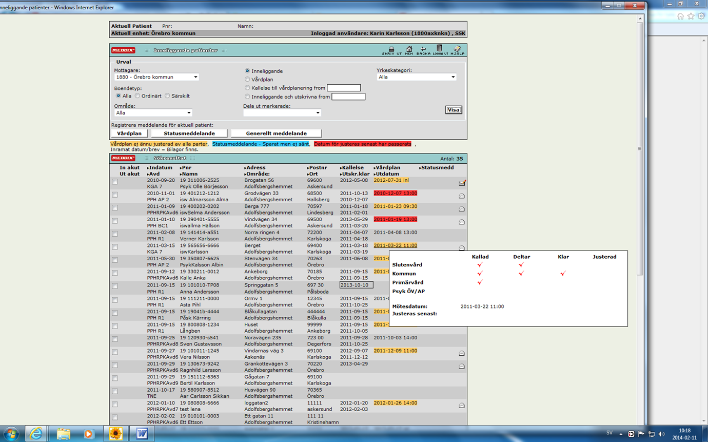
Task: Click the Statusmeddelande button
Action: pos(189,133)
